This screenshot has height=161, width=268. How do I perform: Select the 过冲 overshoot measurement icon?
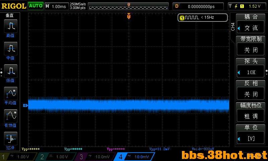(11, 139)
